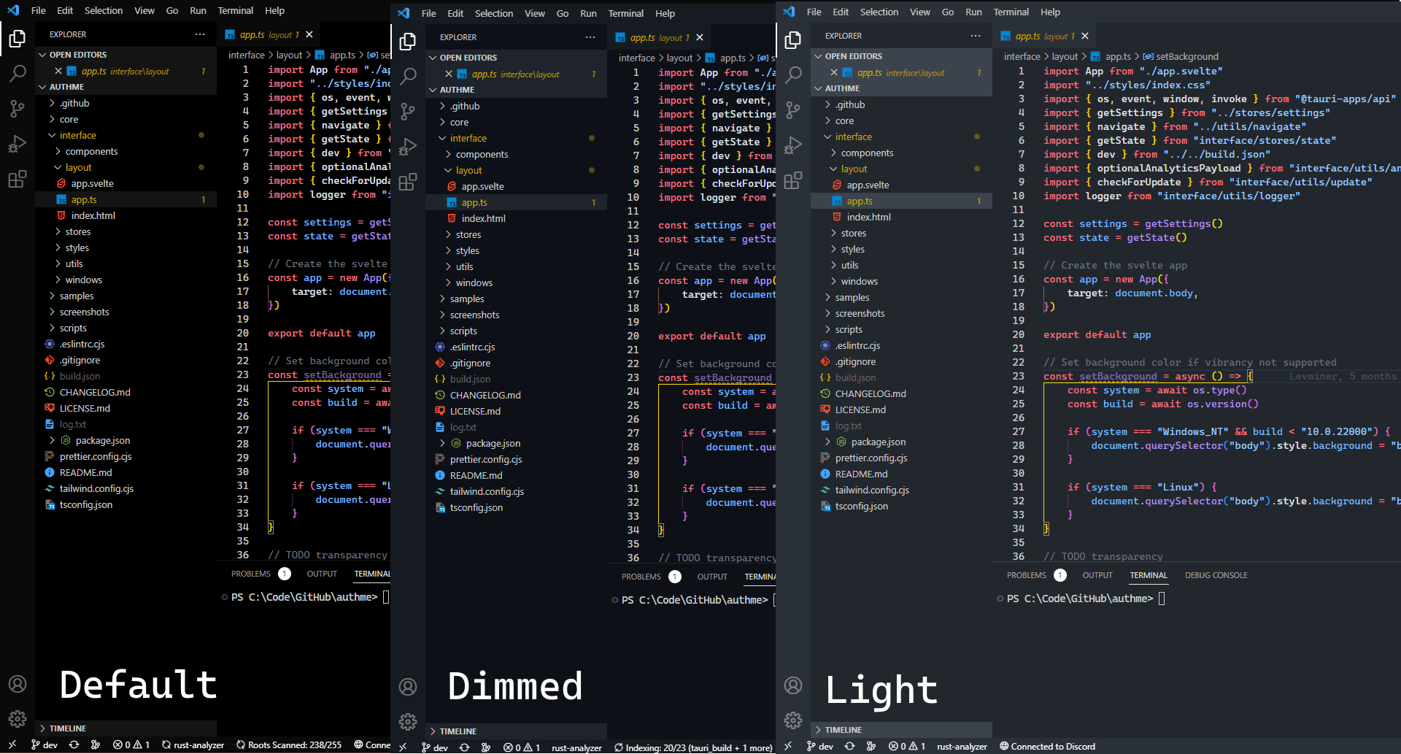The height and width of the screenshot is (754, 1401).
Task: Click the errors and warnings status indicator
Action: pyautogui.click(x=131, y=745)
